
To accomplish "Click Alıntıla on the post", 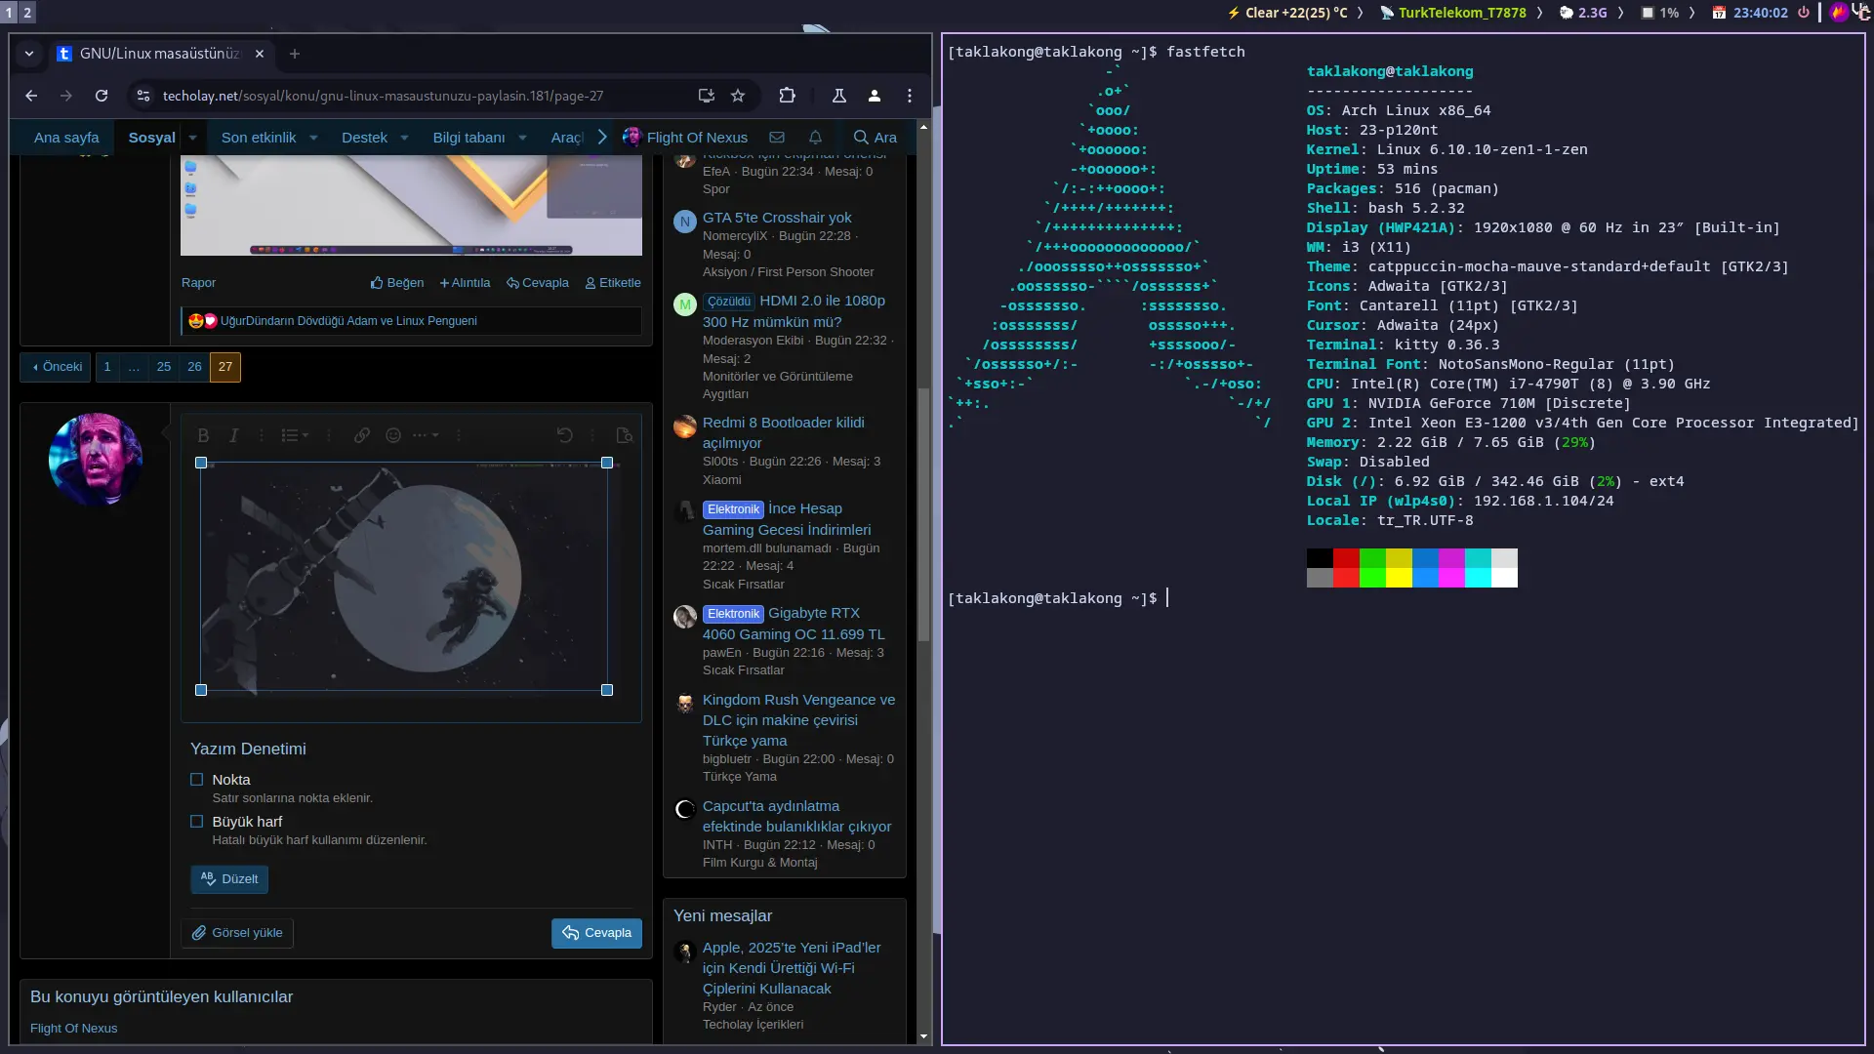I will coord(465,283).
